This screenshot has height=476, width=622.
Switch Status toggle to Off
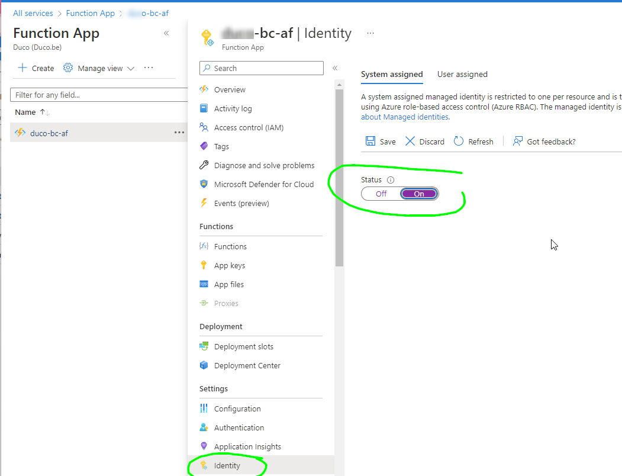(x=381, y=194)
